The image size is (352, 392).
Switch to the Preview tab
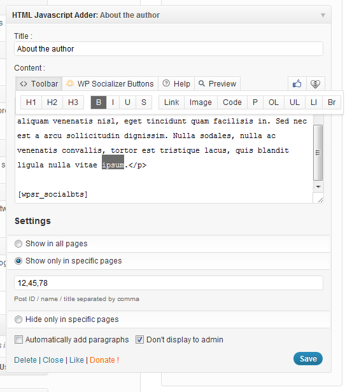coord(217,84)
